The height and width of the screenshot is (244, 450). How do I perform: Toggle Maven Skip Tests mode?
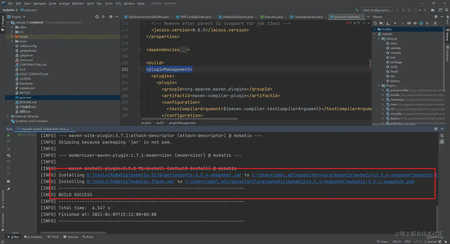coord(421,23)
